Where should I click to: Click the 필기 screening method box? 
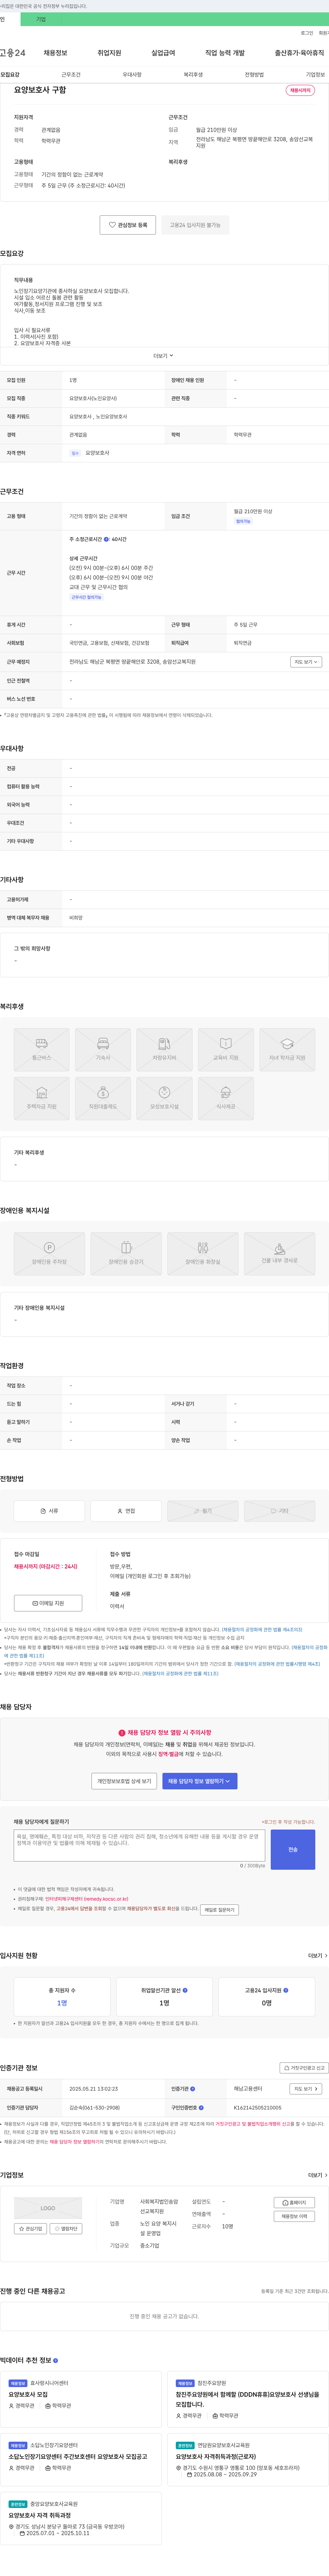point(203,1511)
